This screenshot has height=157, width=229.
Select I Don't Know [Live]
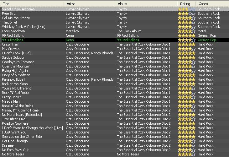coord(16,53)
